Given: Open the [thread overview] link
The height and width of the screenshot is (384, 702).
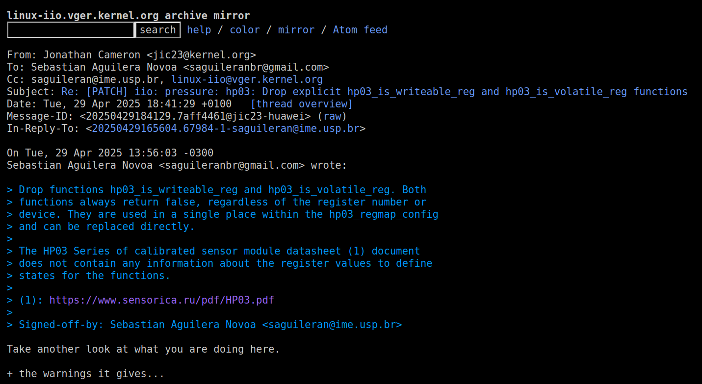Looking at the screenshot, I should (x=301, y=104).
